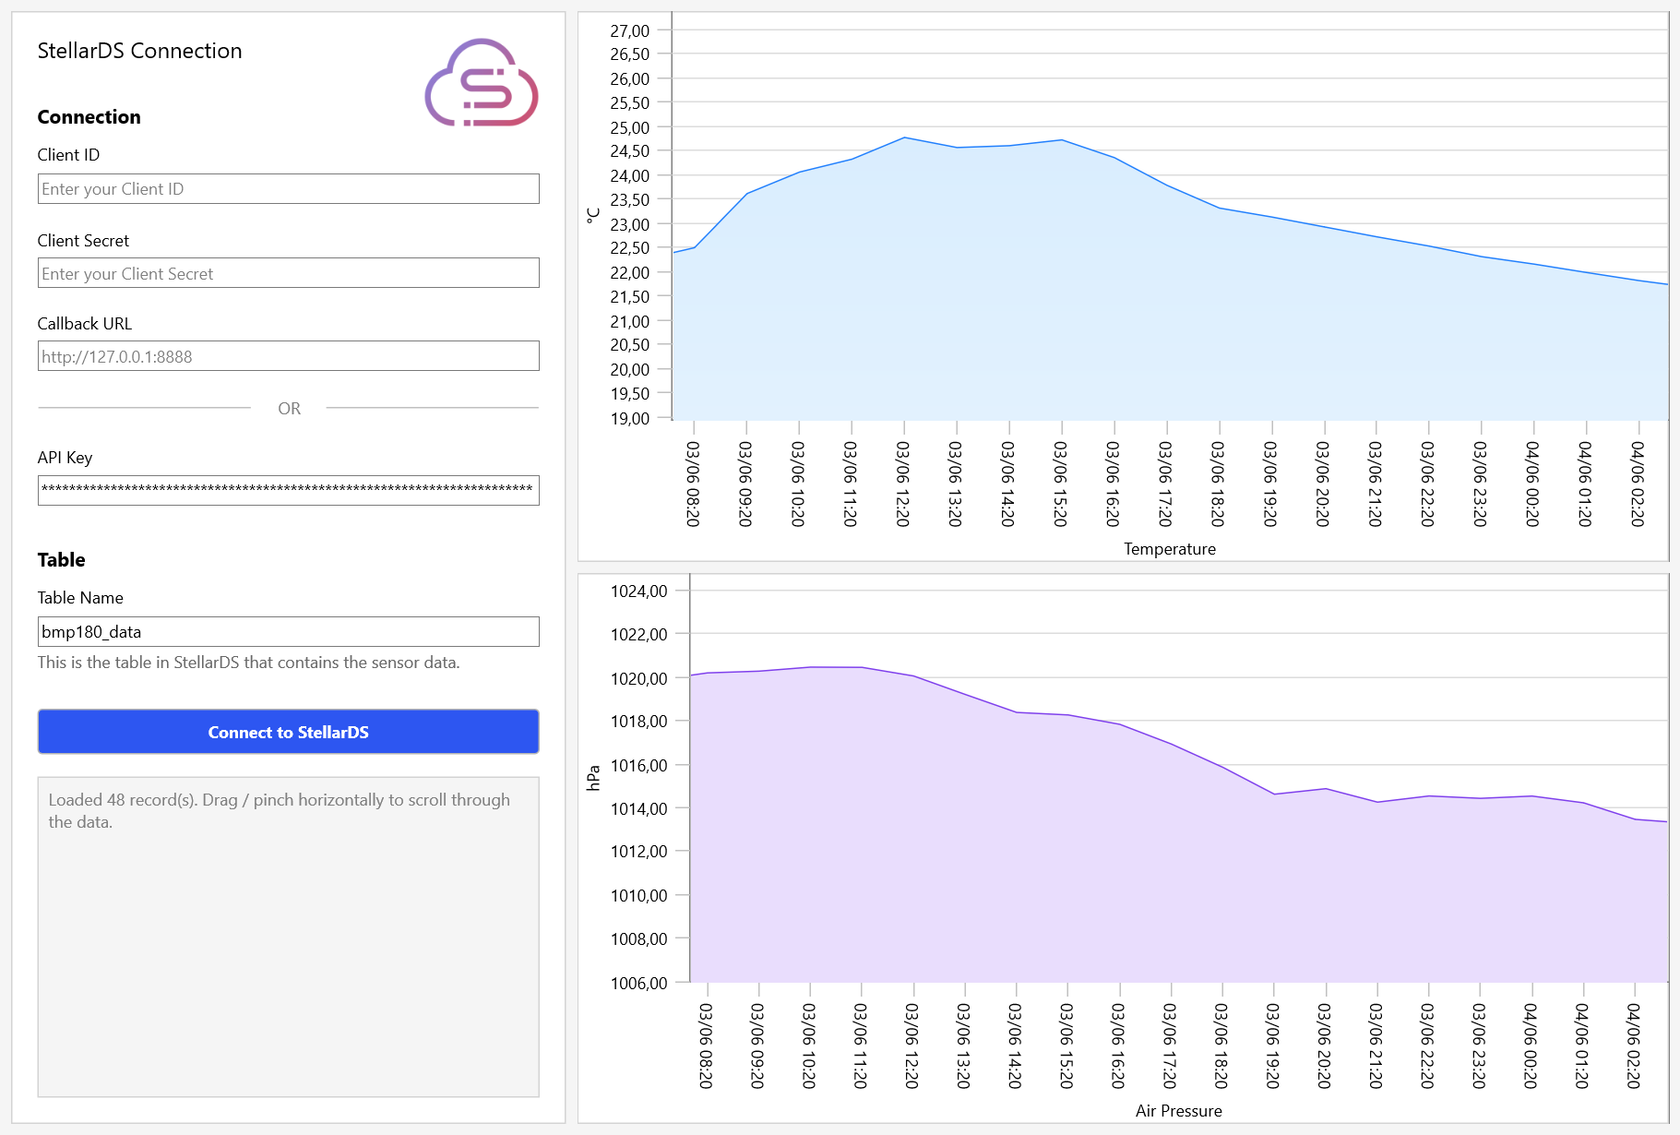Click 03/06 22:20 on temperature chart axis
This screenshot has height=1135, width=1680.
point(1428,484)
